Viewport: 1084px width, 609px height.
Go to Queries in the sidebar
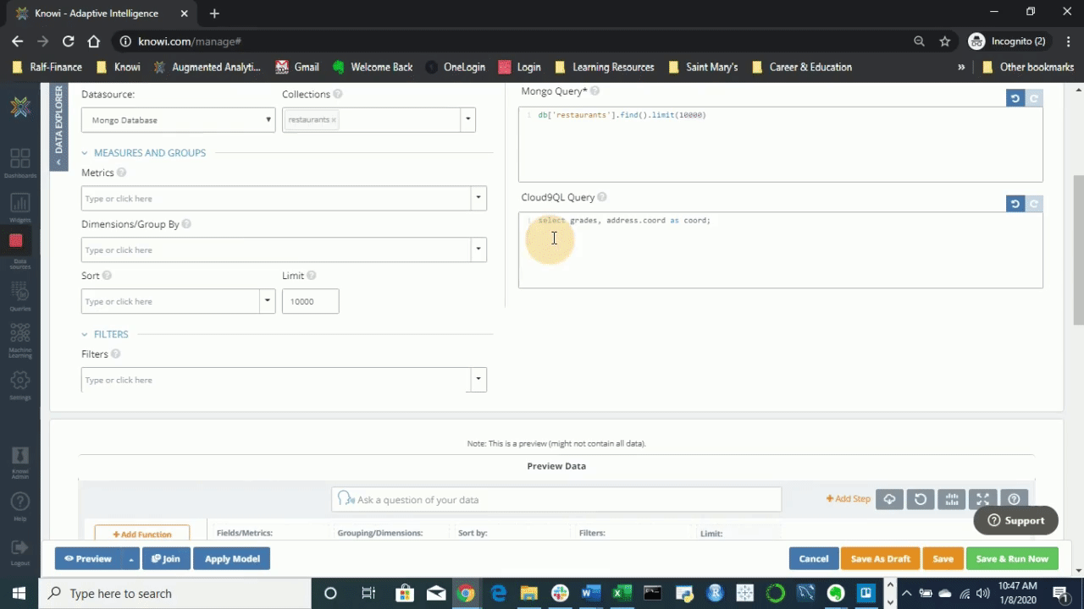[19, 295]
